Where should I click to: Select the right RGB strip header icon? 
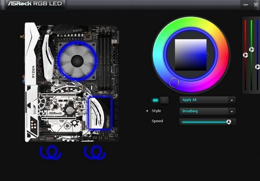(x=95, y=152)
